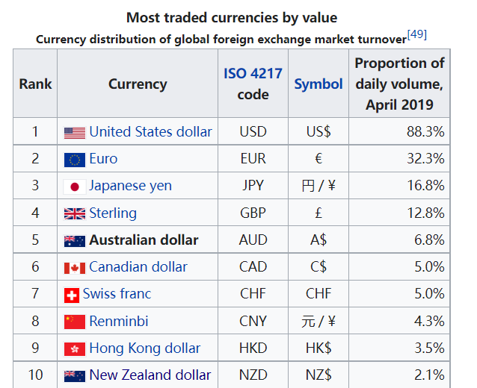Click the Symbol column header link
Viewport: 477px width, 388px height.
318,84
